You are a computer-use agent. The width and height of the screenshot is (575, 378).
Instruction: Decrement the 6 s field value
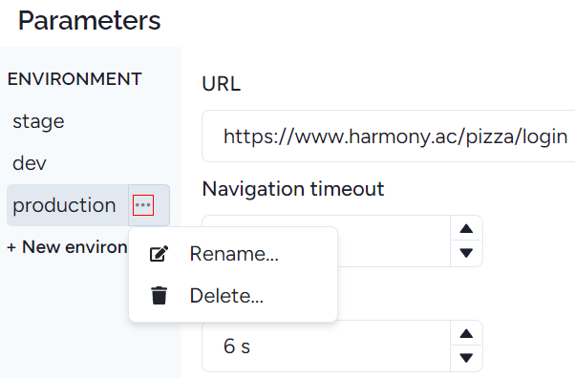[466, 358]
